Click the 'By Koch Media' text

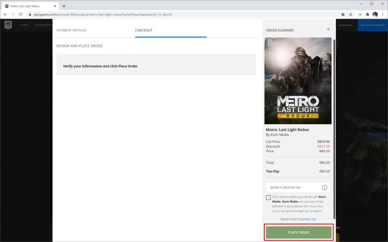(x=277, y=135)
